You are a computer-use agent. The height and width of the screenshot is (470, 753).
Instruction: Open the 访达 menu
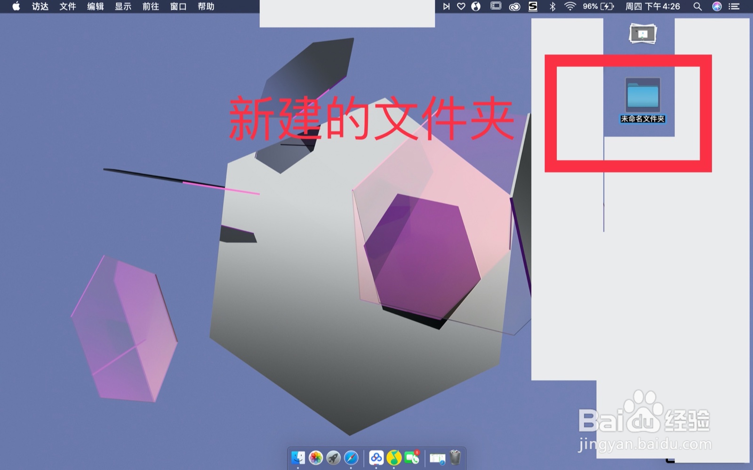click(40, 7)
